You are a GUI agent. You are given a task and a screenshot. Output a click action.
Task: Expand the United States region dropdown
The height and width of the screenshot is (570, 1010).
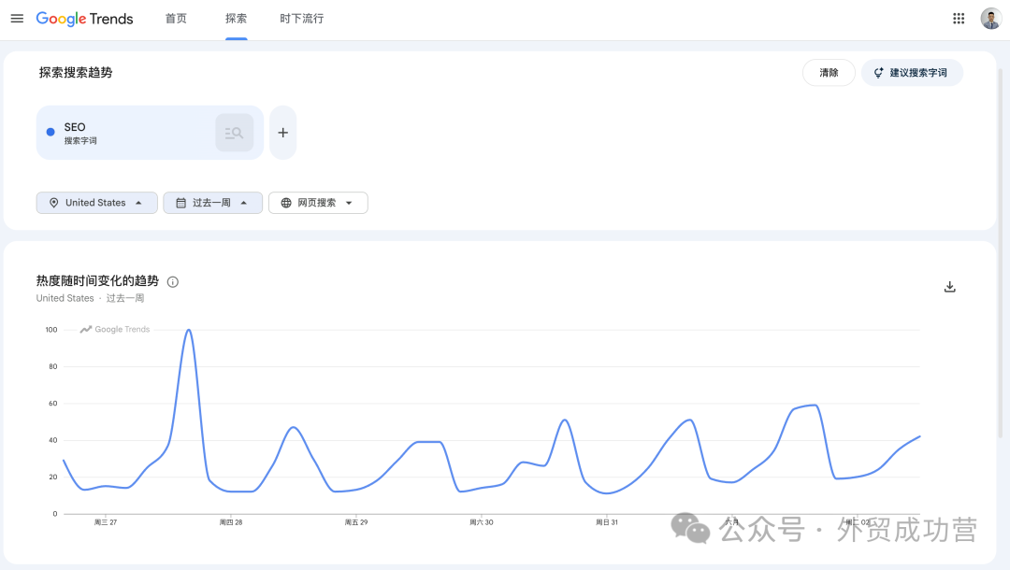point(96,203)
